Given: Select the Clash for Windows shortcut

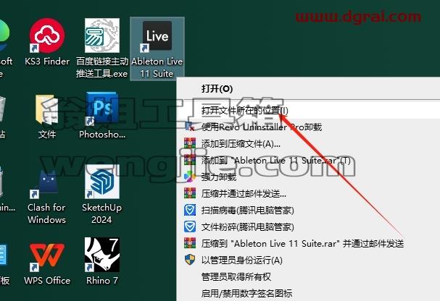Looking at the screenshot, I should click(x=46, y=196).
